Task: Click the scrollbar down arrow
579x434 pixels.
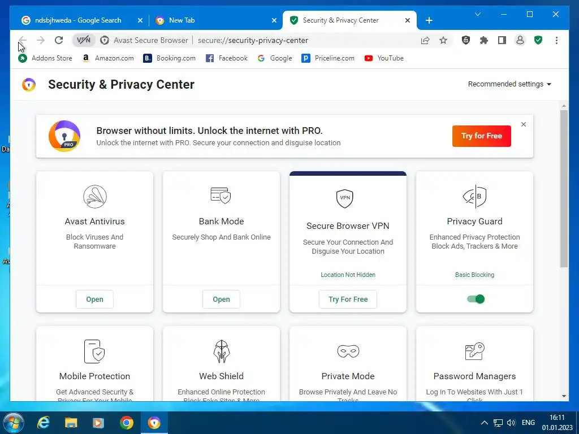Action: click(x=564, y=396)
